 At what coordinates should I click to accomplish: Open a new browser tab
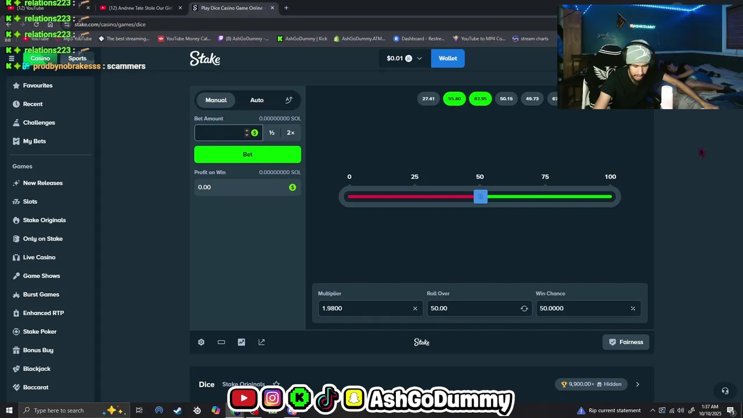pos(286,8)
